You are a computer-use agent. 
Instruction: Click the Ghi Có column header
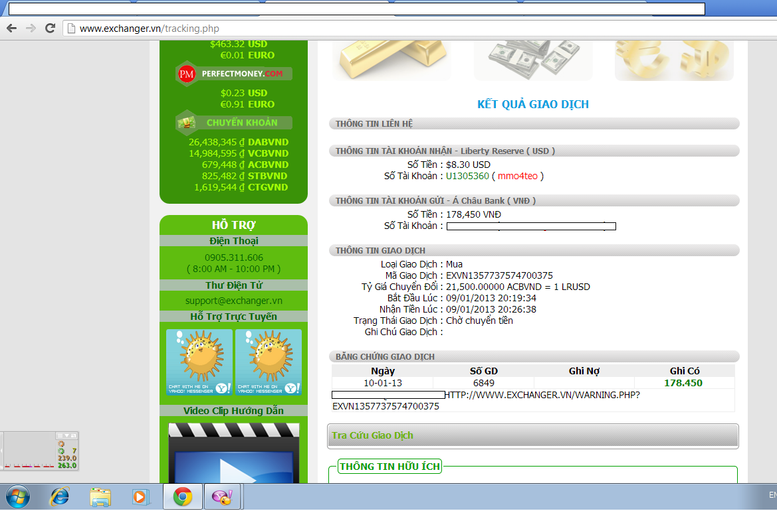[685, 371]
